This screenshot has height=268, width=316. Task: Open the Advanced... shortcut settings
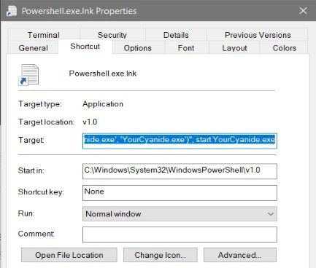240,255
